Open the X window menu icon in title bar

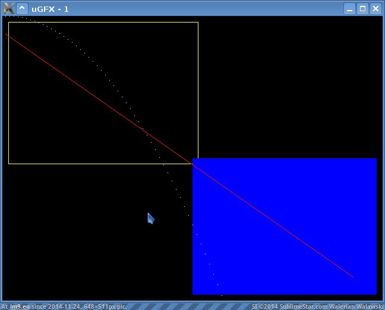pos(8,8)
